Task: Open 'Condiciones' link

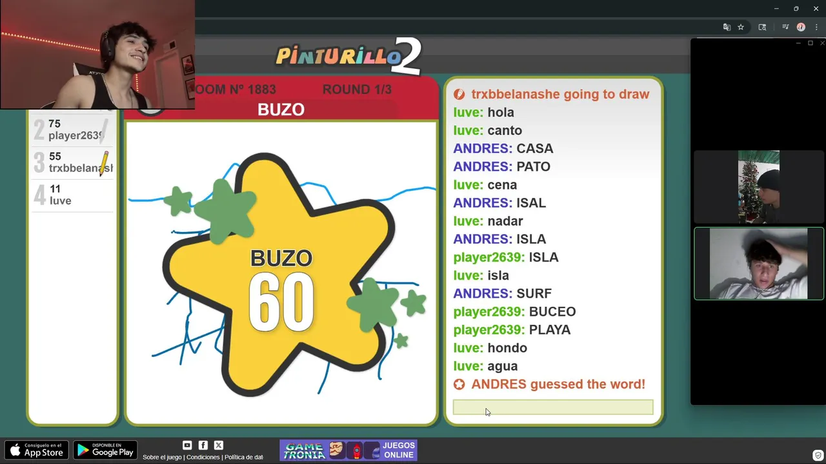Action: (x=203, y=457)
